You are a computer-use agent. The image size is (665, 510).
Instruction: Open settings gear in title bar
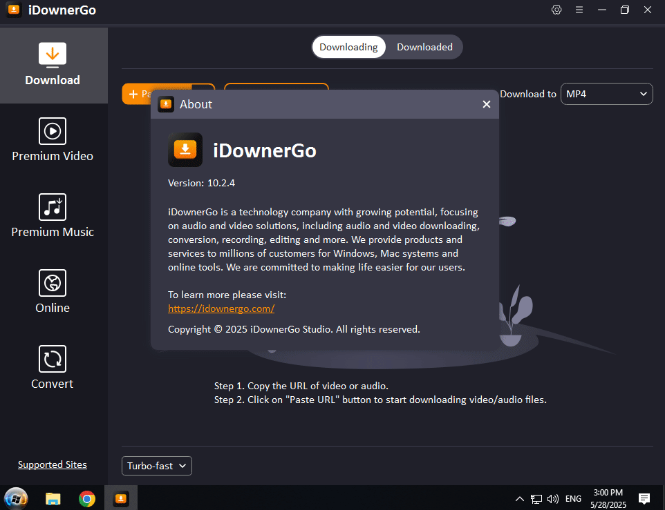point(556,10)
